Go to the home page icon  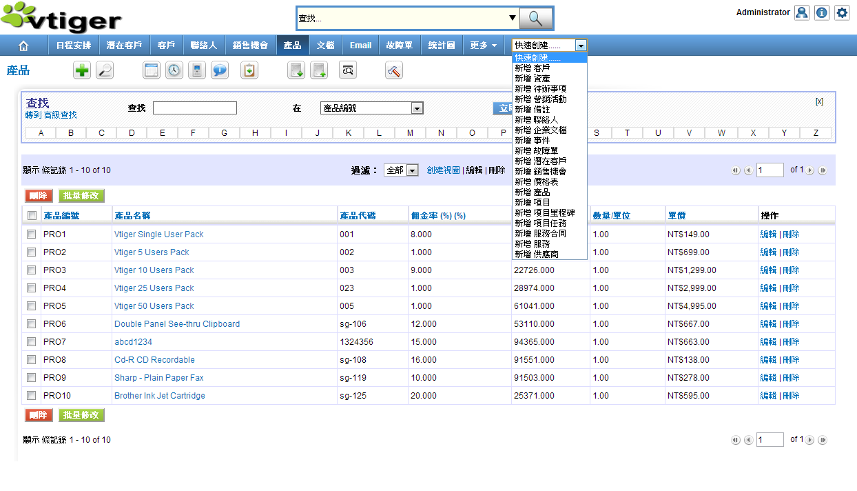(23, 46)
